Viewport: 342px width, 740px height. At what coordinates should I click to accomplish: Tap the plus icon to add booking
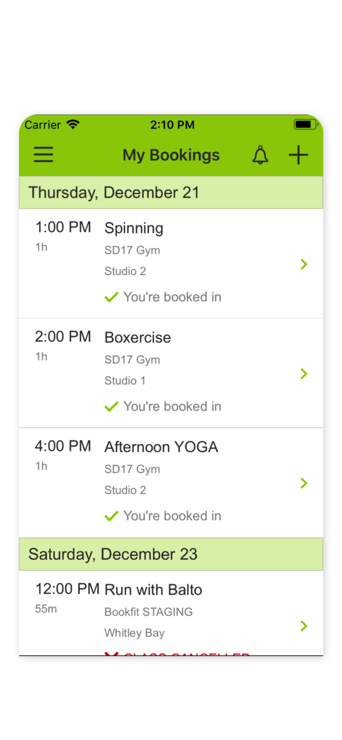[298, 155]
